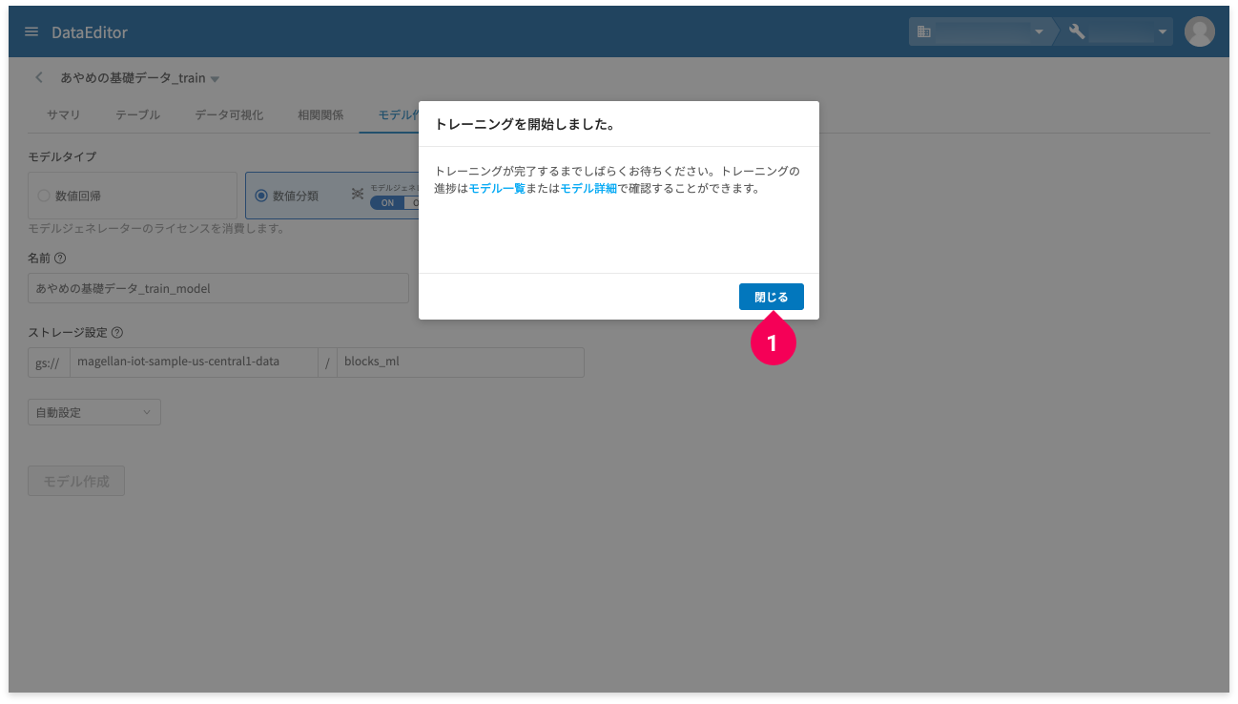The height and width of the screenshot is (704, 1238).
Task: Click the user avatar icon
Action: click(1199, 31)
